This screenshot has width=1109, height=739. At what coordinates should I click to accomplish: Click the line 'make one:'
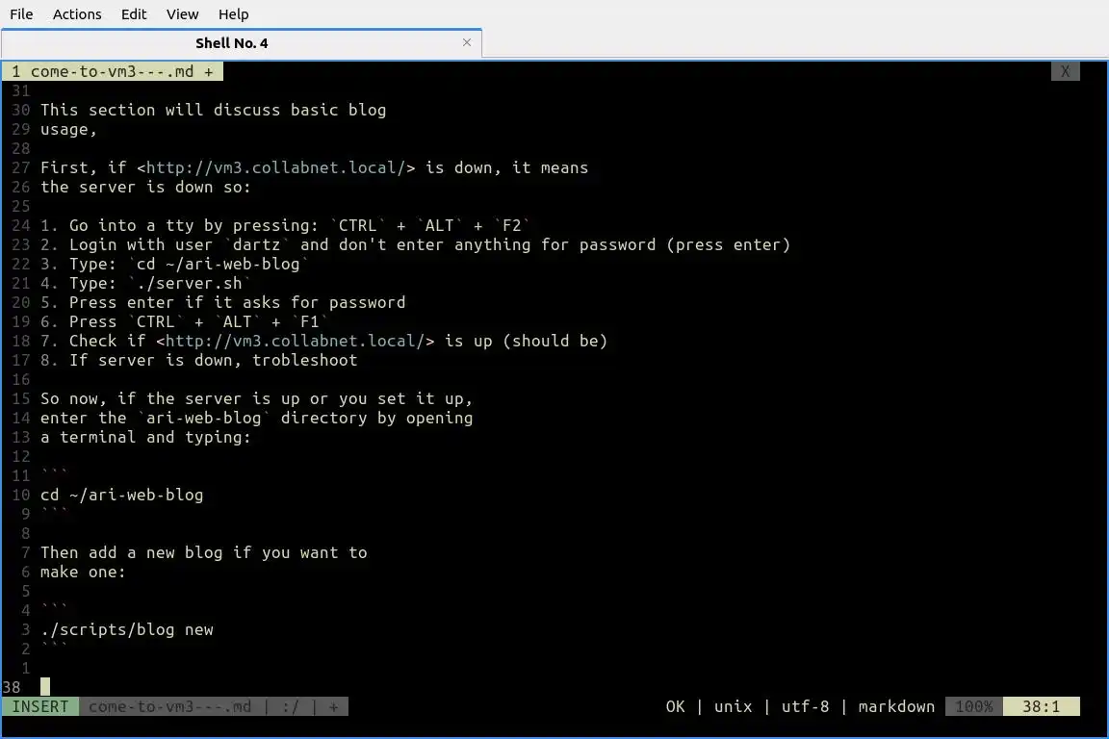83,573
